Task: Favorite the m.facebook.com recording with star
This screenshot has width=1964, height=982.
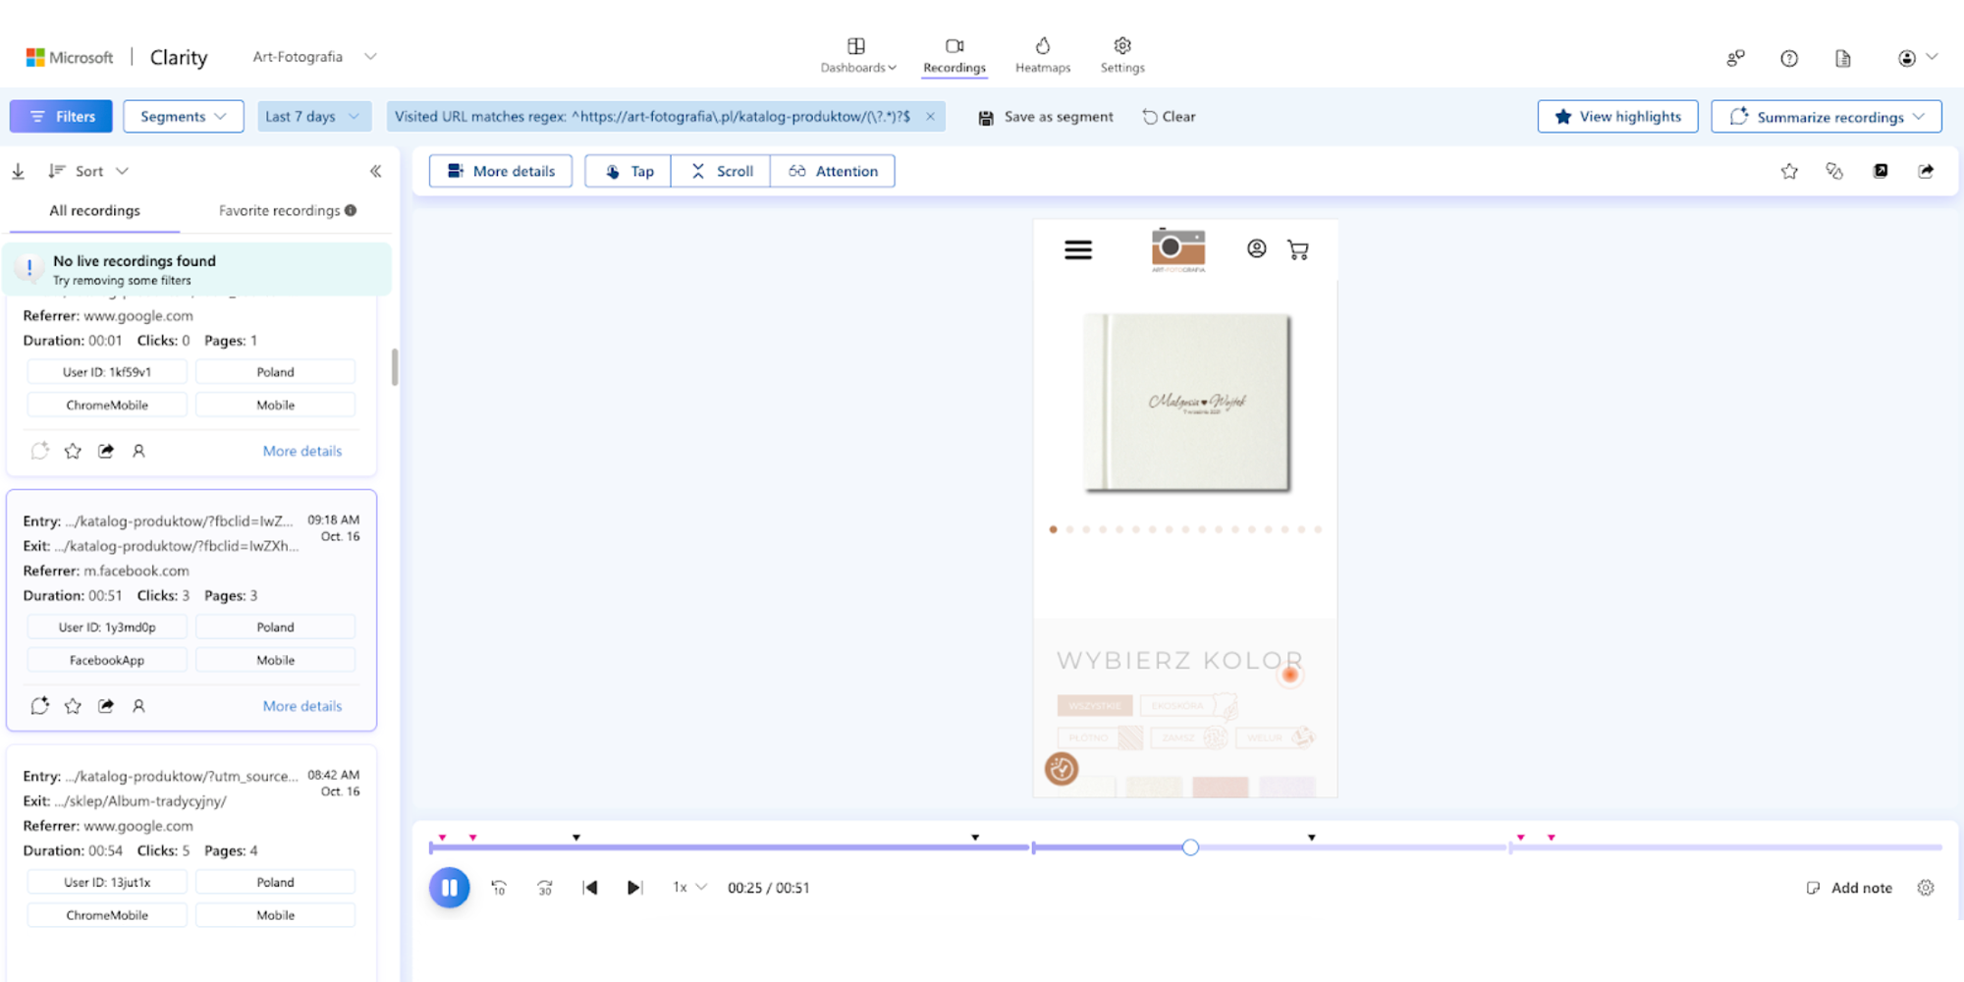Action: 73,706
